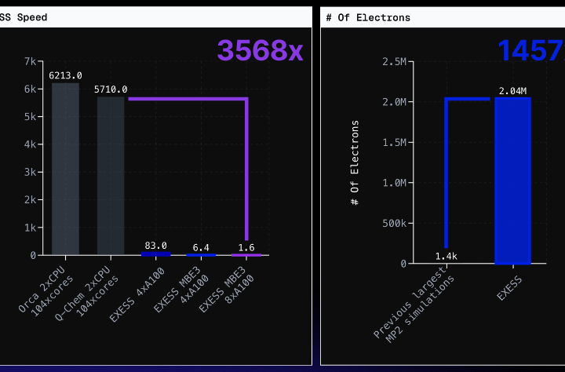Click the large blue EXESS electrons bar

pos(512,181)
